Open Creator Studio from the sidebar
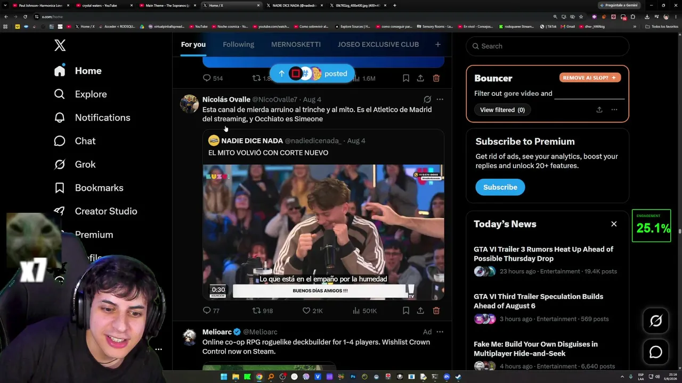The height and width of the screenshot is (383, 682). [x=95, y=211]
